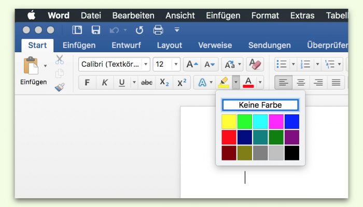
Task: Click the copy pages icon
Action: pyautogui.click(x=60, y=73)
